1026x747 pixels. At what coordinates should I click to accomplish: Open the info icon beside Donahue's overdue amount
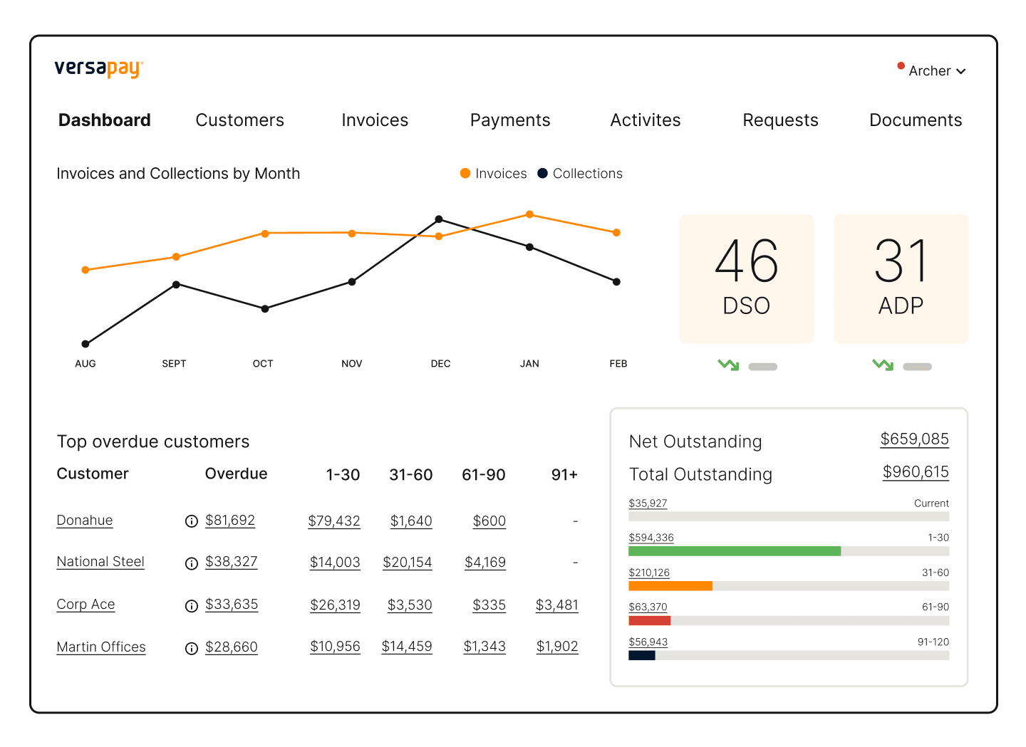pyautogui.click(x=191, y=521)
